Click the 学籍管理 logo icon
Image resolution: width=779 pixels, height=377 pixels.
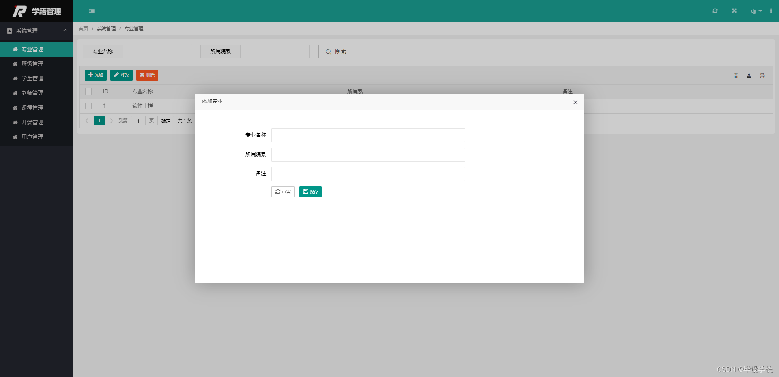tap(19, 11)
